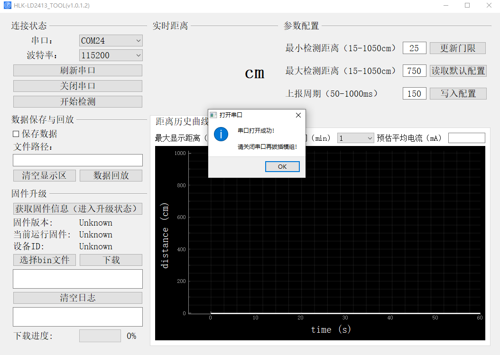Click 更新门限 button
The height and width of the screenshot is (355, 500).
[458, 48]
